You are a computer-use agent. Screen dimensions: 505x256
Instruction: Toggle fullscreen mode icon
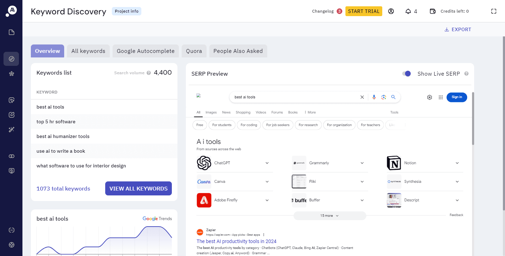pyautogui.click(x=494, y=11)
